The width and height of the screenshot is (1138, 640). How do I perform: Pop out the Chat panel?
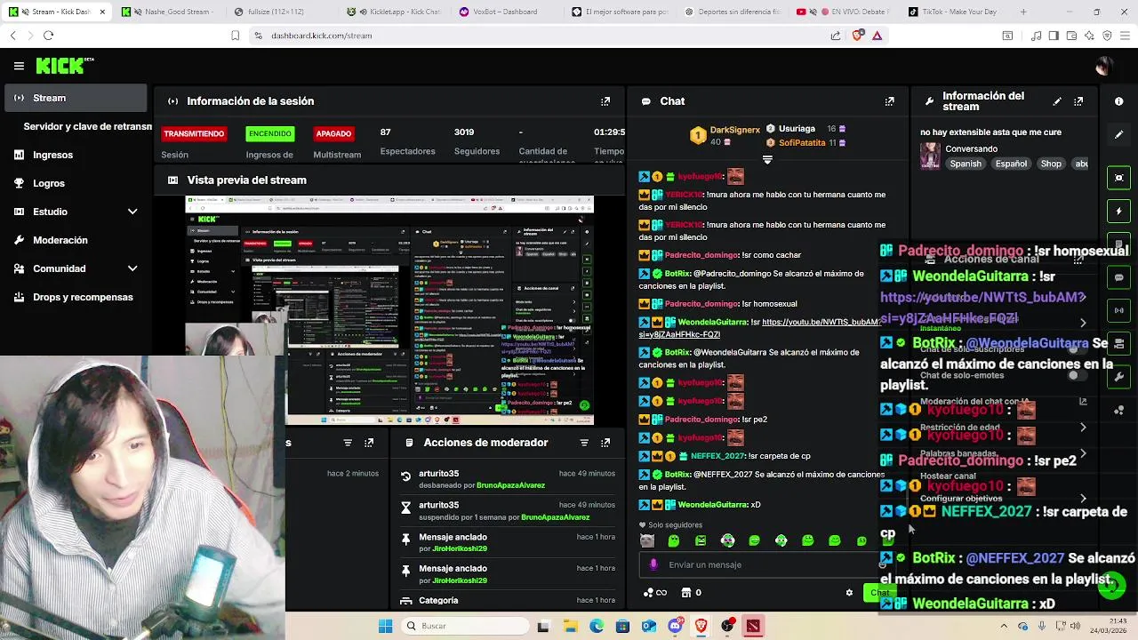[889, 101]
